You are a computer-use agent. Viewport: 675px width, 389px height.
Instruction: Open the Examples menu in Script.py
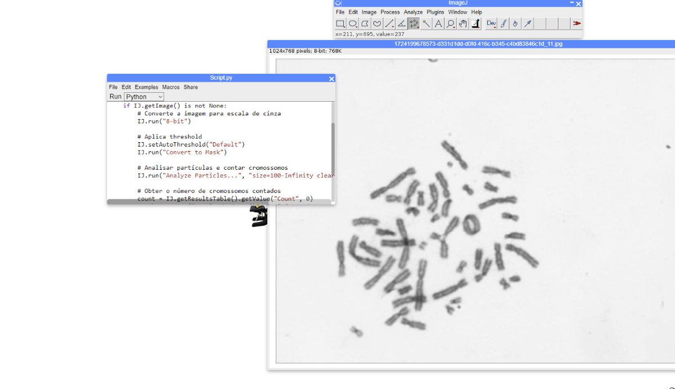(x=146, y=87)
